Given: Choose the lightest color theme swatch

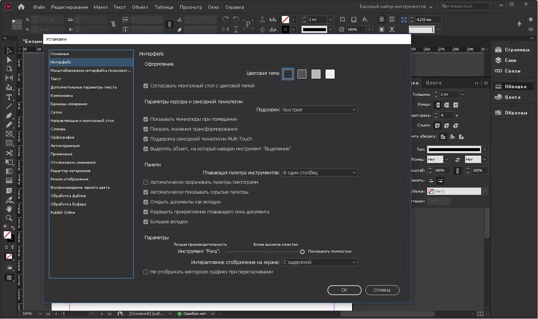Looking at the screenshot, I should coord(330,74).
